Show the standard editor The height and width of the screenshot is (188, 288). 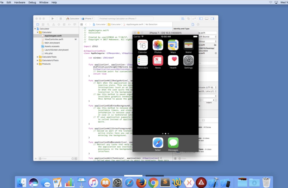[183, 18]
